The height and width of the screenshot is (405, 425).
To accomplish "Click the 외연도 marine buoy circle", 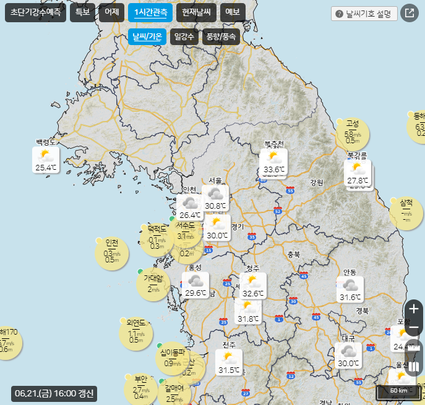I will pyautogui.click(x=136, y=333).
